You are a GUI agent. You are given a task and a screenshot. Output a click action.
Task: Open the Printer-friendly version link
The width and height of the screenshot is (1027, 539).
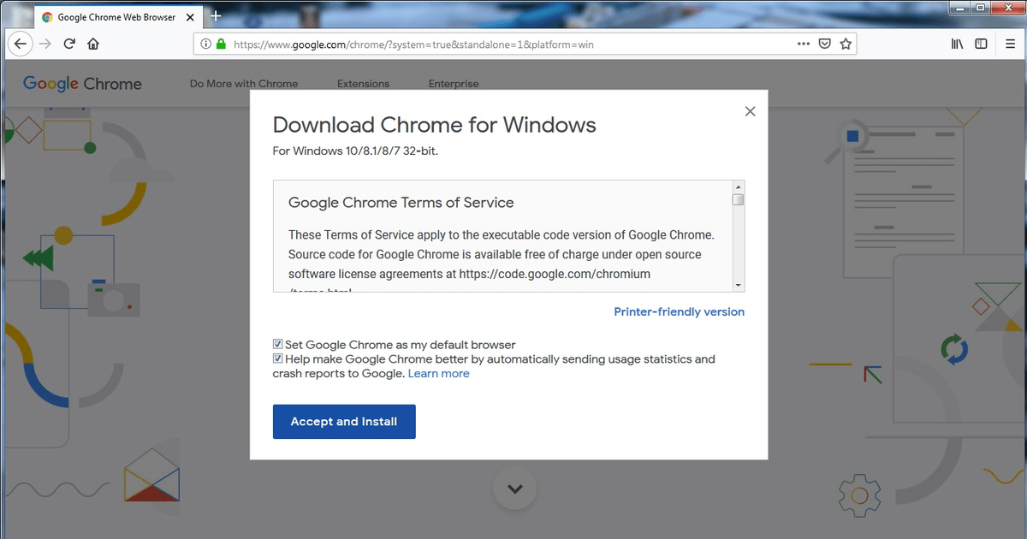pyautogui.click(x=679, y=311)
